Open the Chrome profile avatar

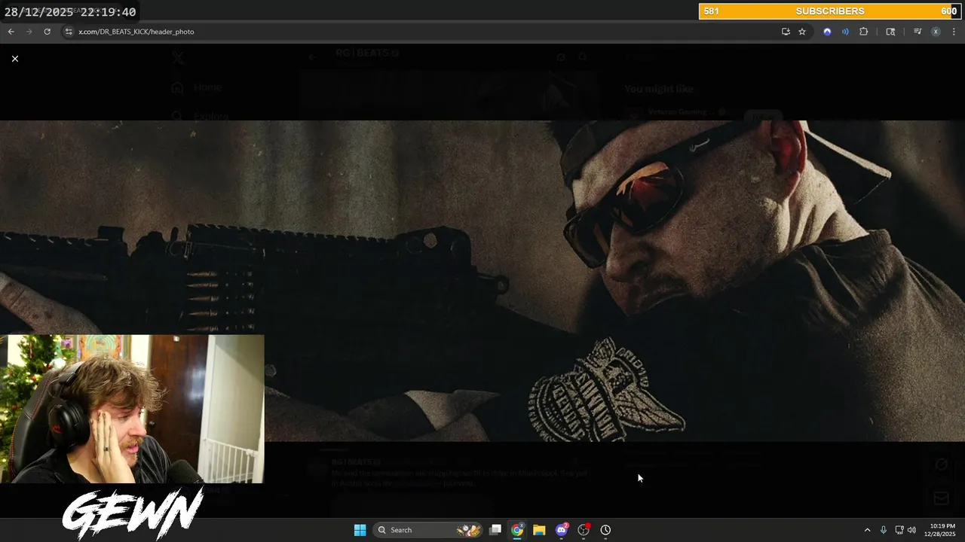point(936,32)
